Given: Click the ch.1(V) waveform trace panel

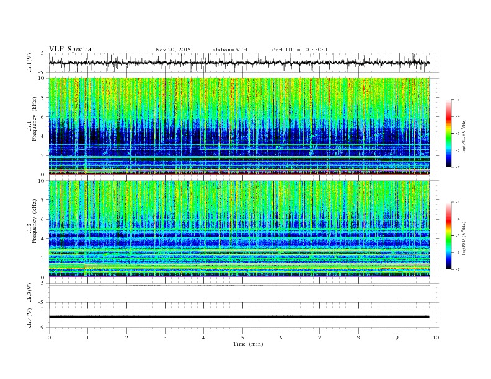Looking at the screenshot, I should pyautogui.click(x=243, y=63).
